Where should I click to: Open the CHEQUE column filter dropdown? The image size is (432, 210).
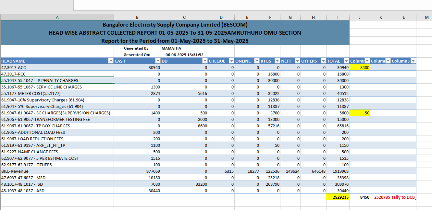[231, 61]
